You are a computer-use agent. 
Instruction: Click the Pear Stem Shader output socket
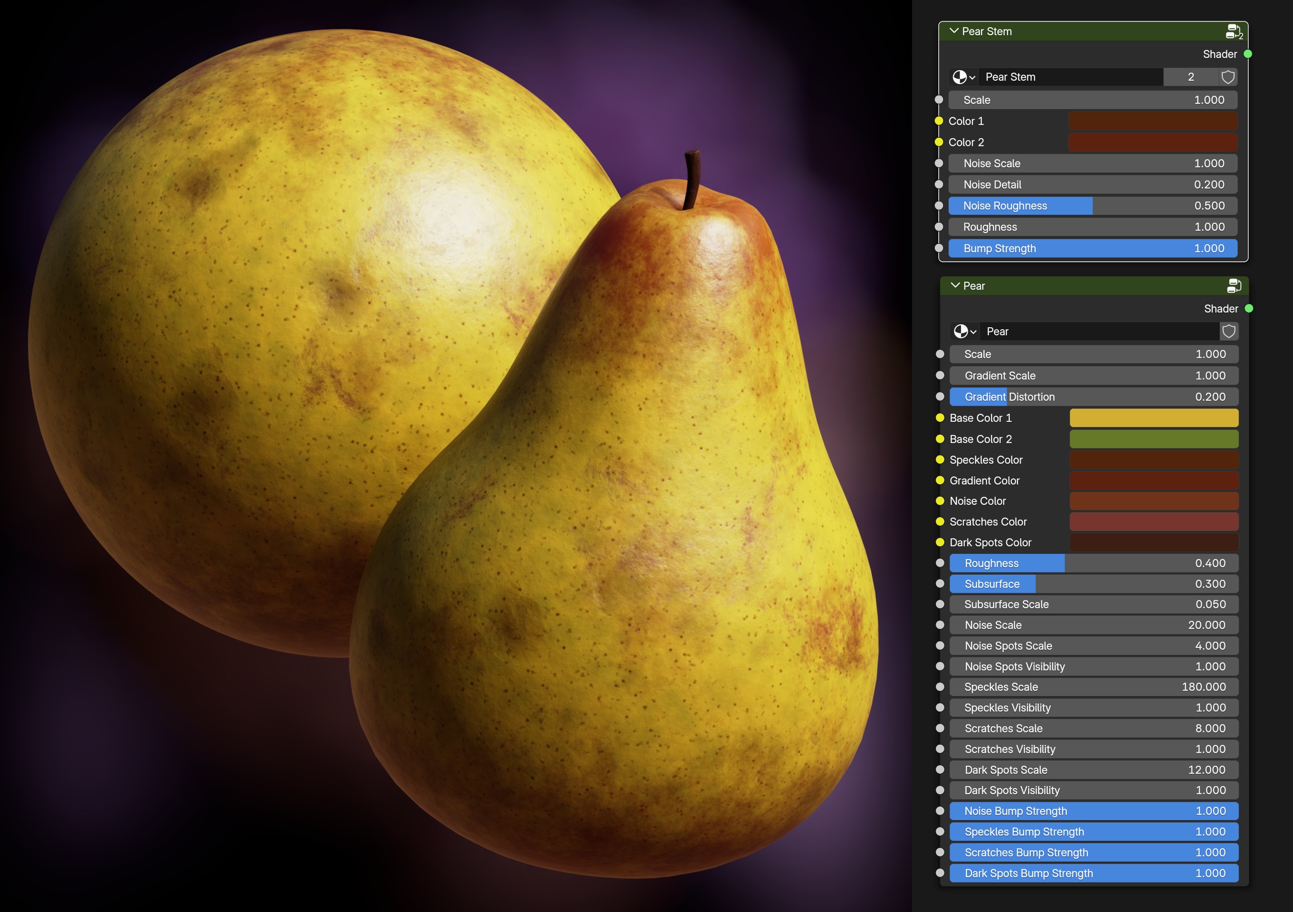[x=1248, y=54]
